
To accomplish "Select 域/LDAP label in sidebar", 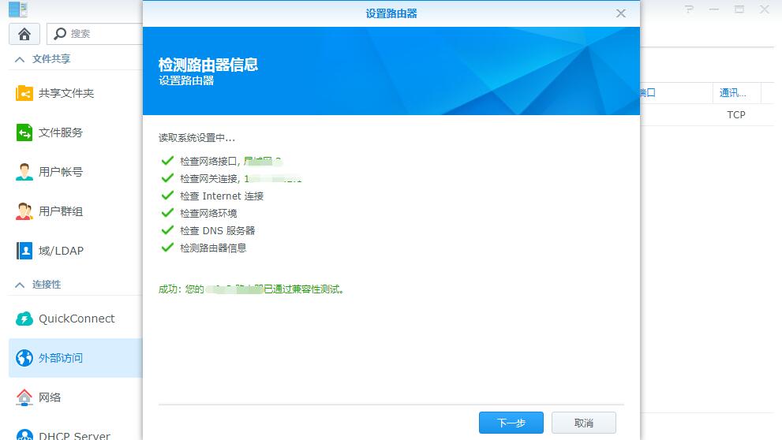I will click(x=62, y=251).
